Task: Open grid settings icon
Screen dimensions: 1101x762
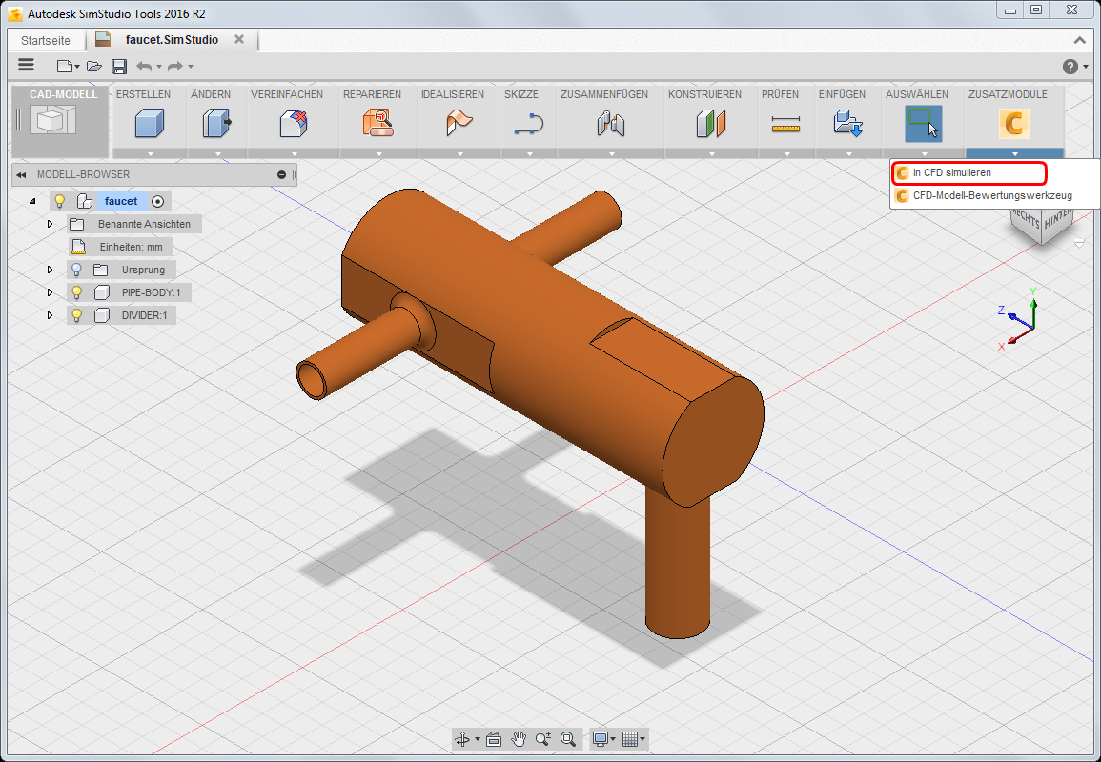Action: (630, 739)
